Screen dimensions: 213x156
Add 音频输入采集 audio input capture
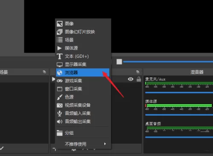pyautogui.click(x=83, y=113)
